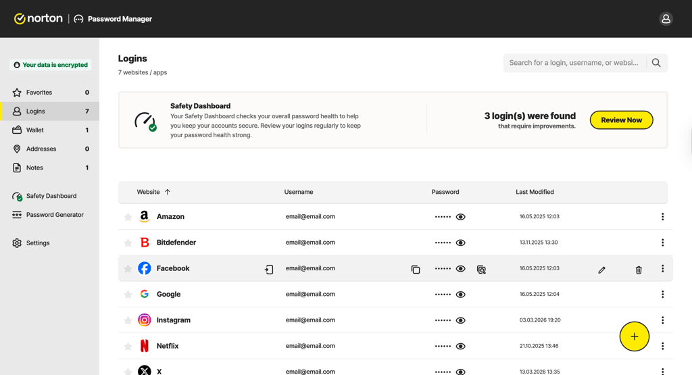Image resolution: width=692 pixels, height=375 pixels.
Task: Click Bitdefender's date 13.11.2025 13:30
Action: tap(539, 242)
